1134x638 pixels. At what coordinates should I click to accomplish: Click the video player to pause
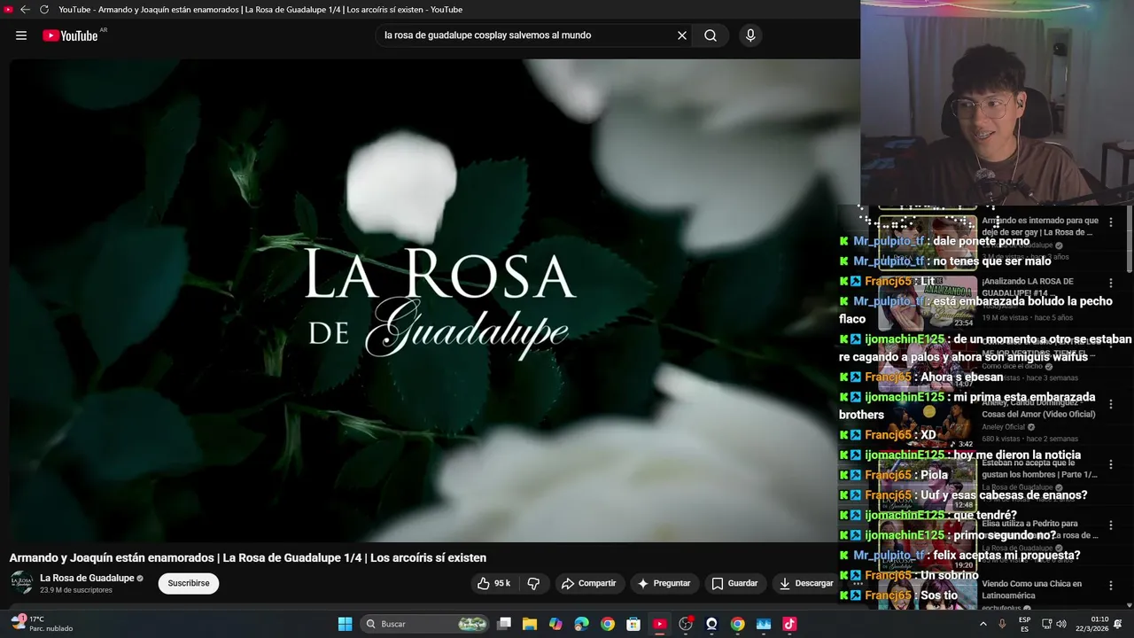click(x=434, y=300)
